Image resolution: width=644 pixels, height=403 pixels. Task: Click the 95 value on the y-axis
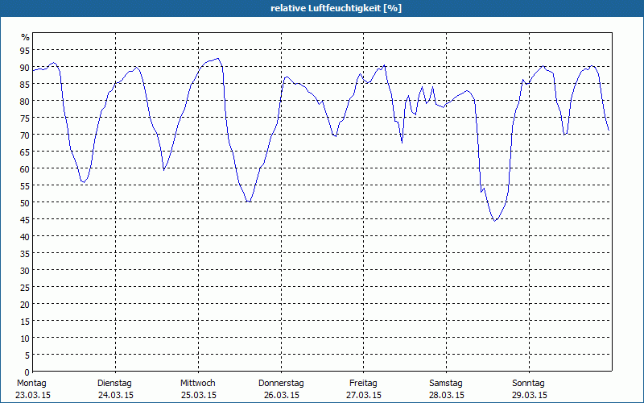pos(25,51)
